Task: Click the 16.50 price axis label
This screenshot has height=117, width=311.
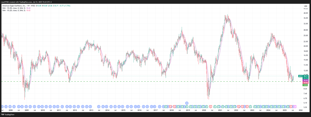Action: (x=306, y=55)
